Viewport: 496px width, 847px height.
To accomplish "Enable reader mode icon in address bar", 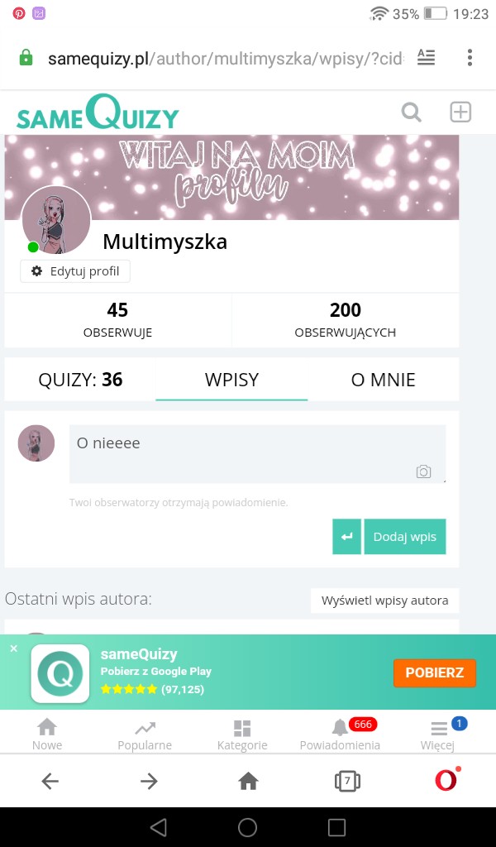I will pyautogui.click(x=426, y=57).
